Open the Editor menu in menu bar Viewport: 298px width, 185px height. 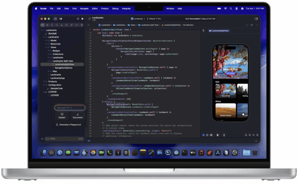tap(94, 8)
